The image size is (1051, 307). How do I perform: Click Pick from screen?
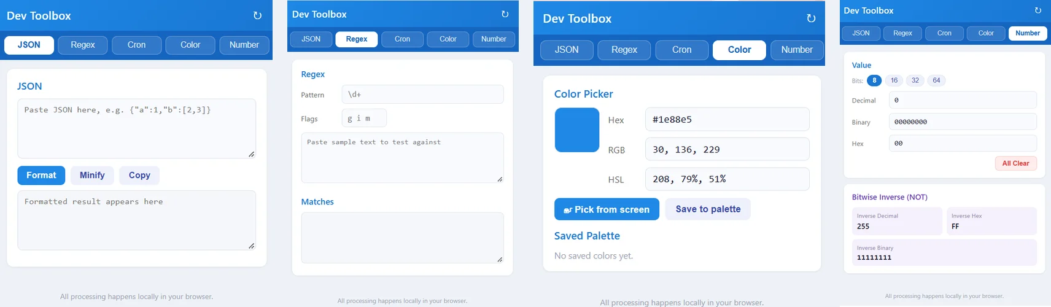[607, 209]
